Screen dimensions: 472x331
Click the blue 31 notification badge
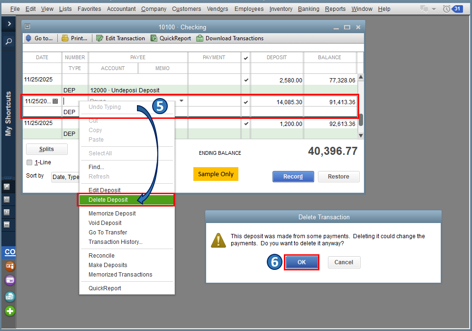point(457,9)
